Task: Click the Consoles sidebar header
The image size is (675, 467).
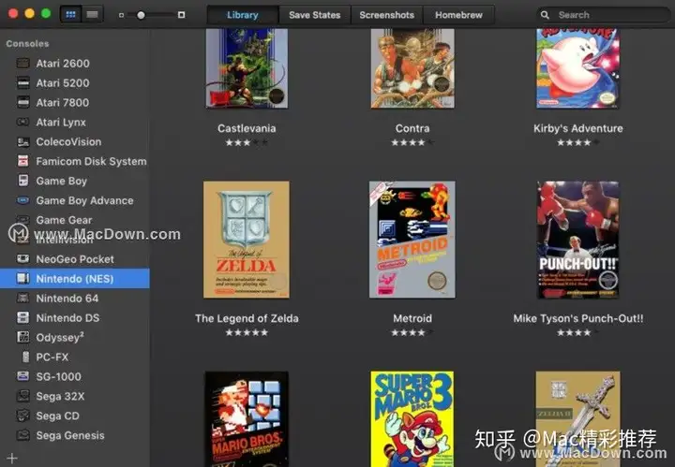Action: [x=27, y=43]
